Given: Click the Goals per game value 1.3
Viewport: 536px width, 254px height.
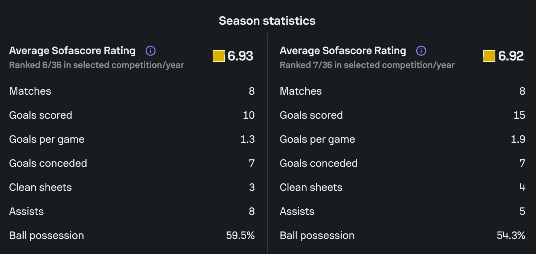Looking at the screenshot, I should (x=248, y=139).
